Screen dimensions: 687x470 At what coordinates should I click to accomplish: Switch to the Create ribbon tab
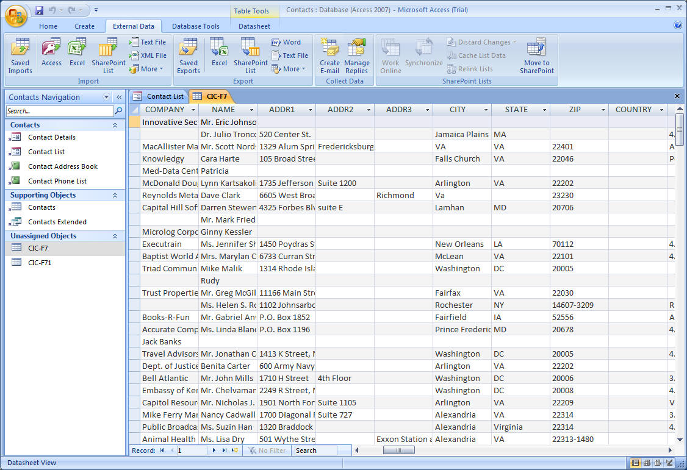tap(85, 26)
